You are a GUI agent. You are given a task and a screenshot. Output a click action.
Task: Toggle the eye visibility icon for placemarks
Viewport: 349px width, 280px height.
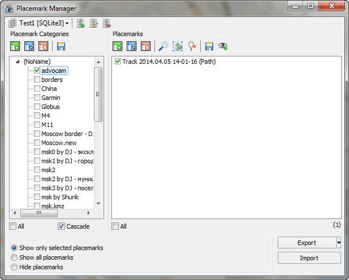(x=223, y=46)
